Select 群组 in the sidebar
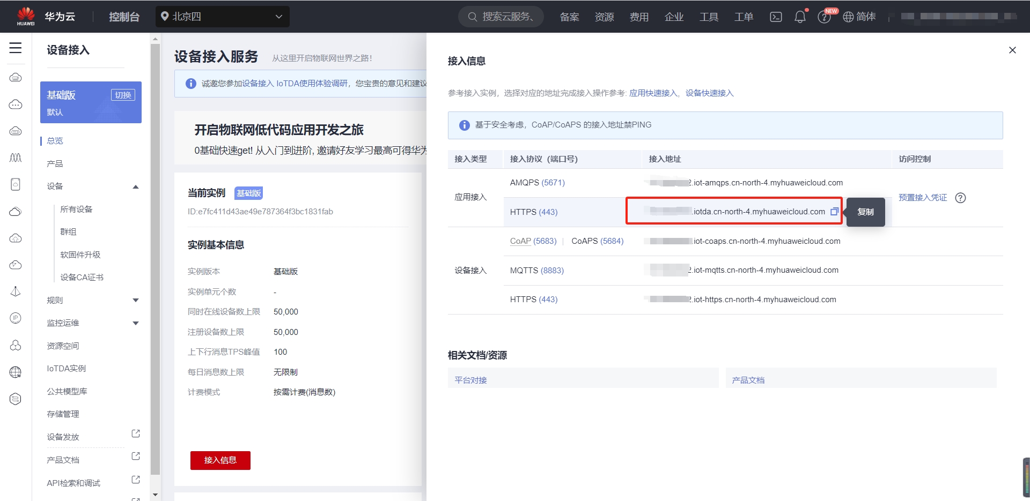 click(68, 231)
